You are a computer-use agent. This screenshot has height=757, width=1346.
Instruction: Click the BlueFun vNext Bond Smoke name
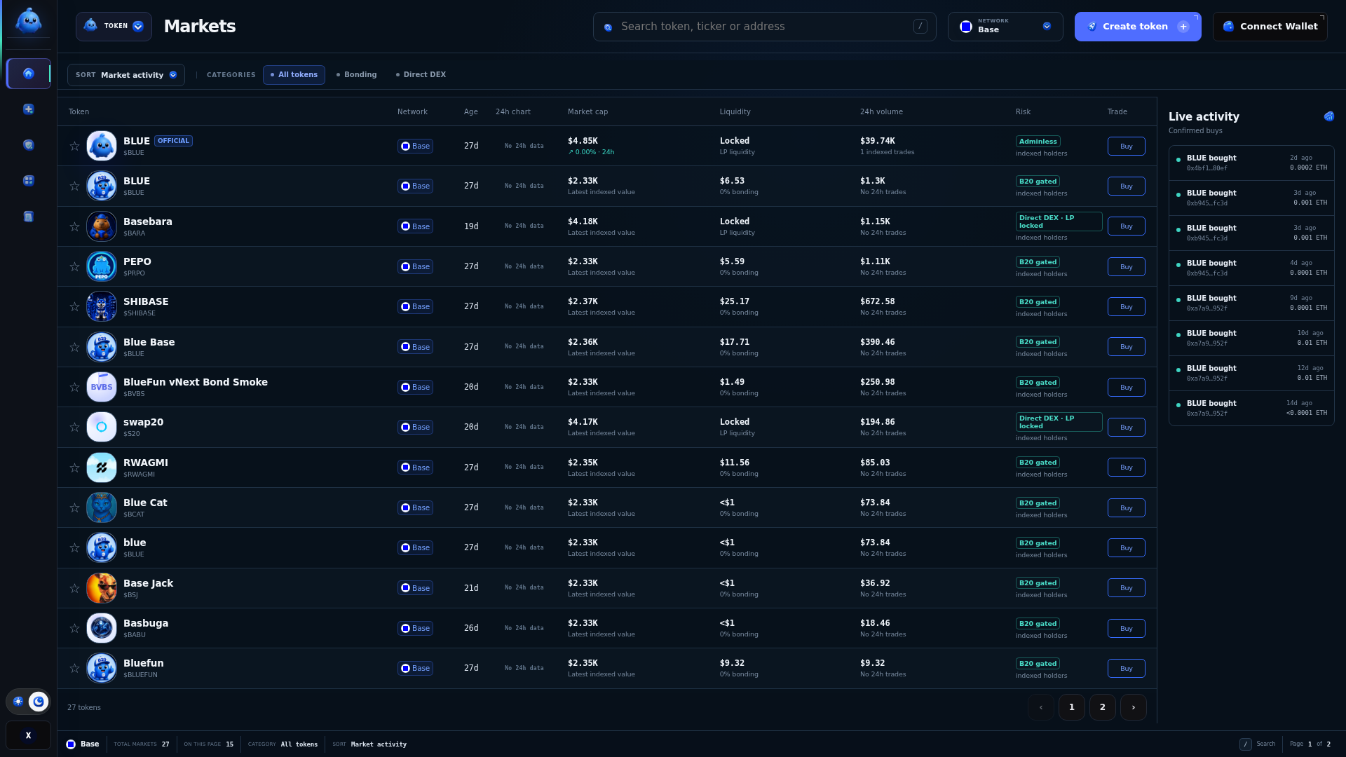click(x=196, y=382)
